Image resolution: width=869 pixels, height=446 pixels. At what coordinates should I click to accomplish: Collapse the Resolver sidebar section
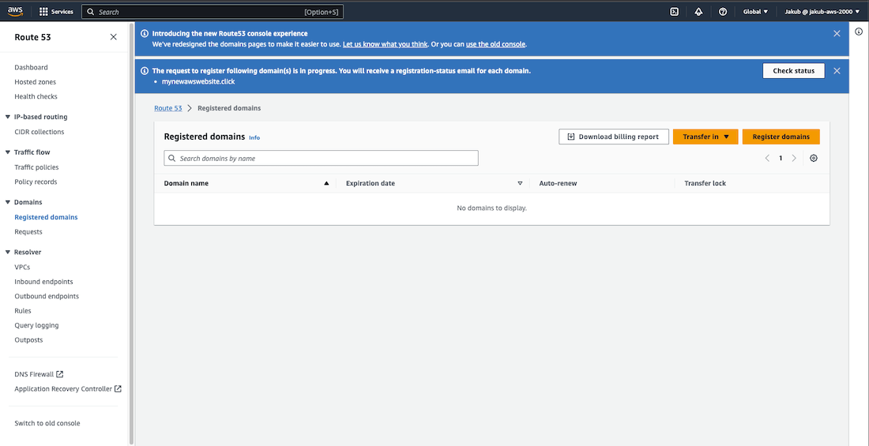[x=8, y=253]
